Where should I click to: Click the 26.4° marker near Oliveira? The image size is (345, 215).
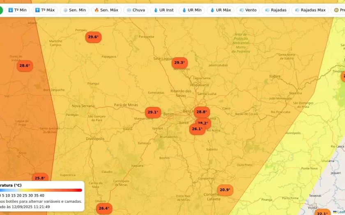point(104,208)
